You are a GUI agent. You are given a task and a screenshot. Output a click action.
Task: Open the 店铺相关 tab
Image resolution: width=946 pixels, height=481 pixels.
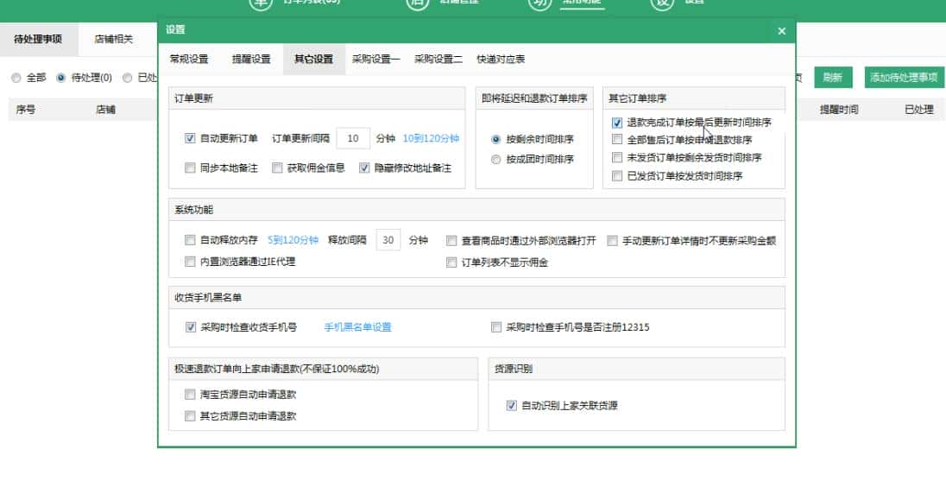tap(114, 39)
